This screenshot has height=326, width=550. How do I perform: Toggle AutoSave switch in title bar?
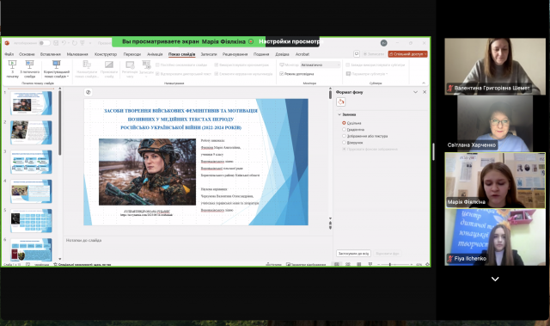[x=44, y=43]
